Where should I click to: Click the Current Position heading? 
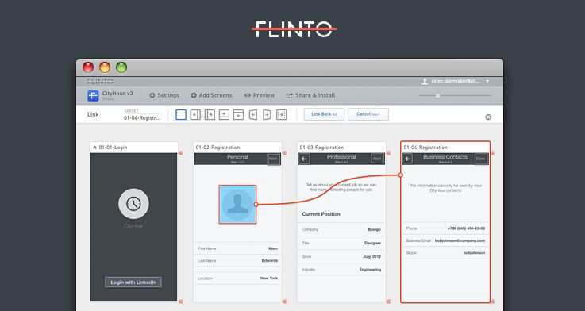click(321, 214)
